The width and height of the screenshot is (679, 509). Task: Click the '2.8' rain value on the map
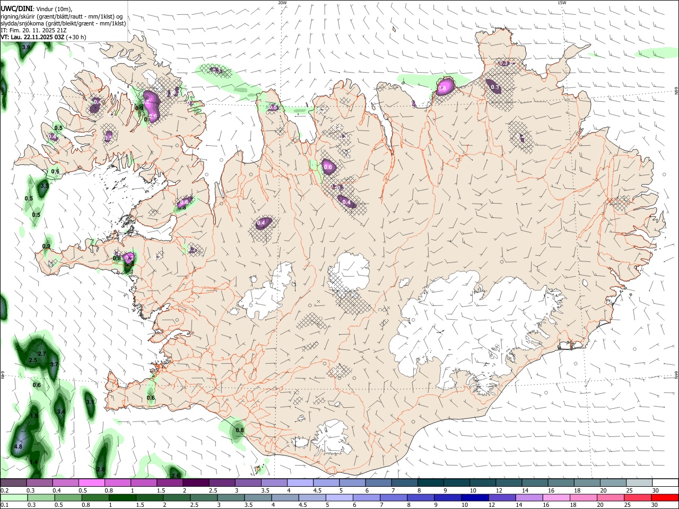pyautogui.click(x=101, y=470)
